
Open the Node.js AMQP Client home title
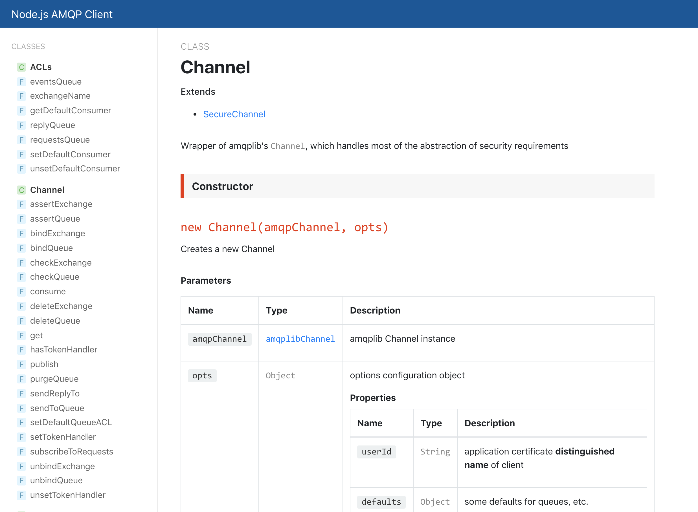62,14
